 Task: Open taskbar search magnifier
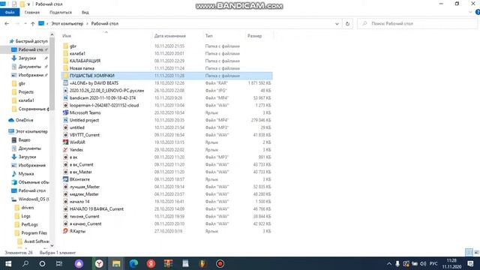[25, 263]
